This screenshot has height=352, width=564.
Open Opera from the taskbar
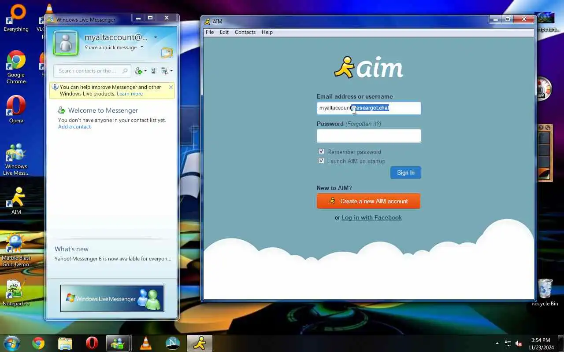click(x=92, y=343)
